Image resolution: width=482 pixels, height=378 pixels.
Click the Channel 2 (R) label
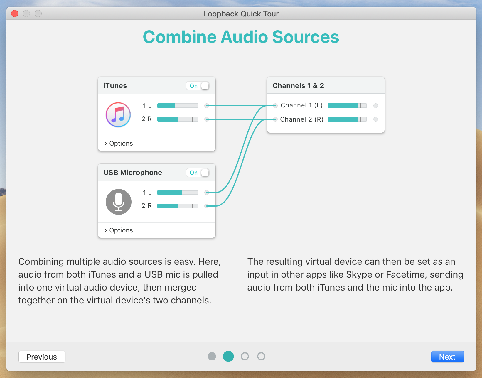tap(302, 119)
